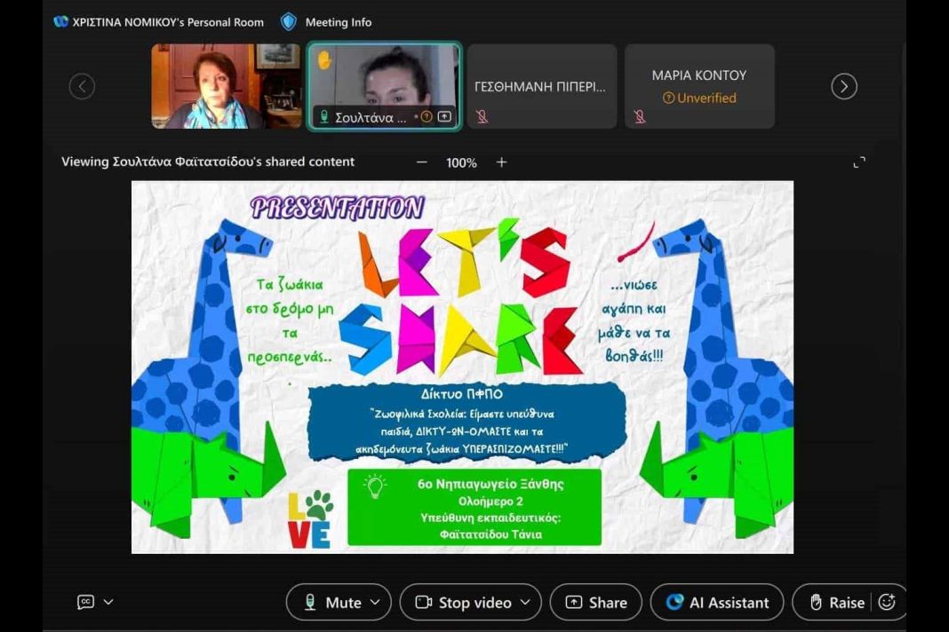Open the emoji reactions smiley icon
This screenshot has width=949, height=632.
coord(886,603)
